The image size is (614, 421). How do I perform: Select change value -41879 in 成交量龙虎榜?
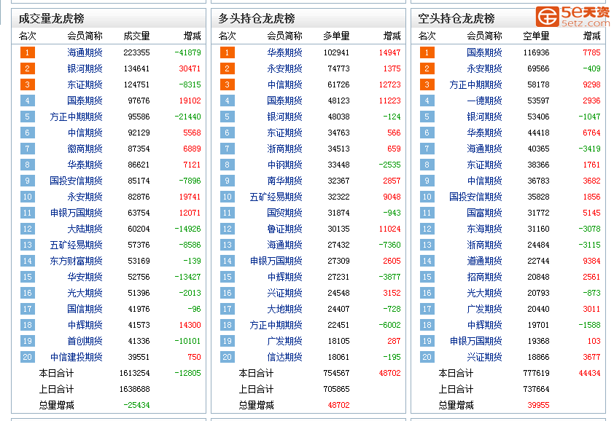[x=187, y=52]
